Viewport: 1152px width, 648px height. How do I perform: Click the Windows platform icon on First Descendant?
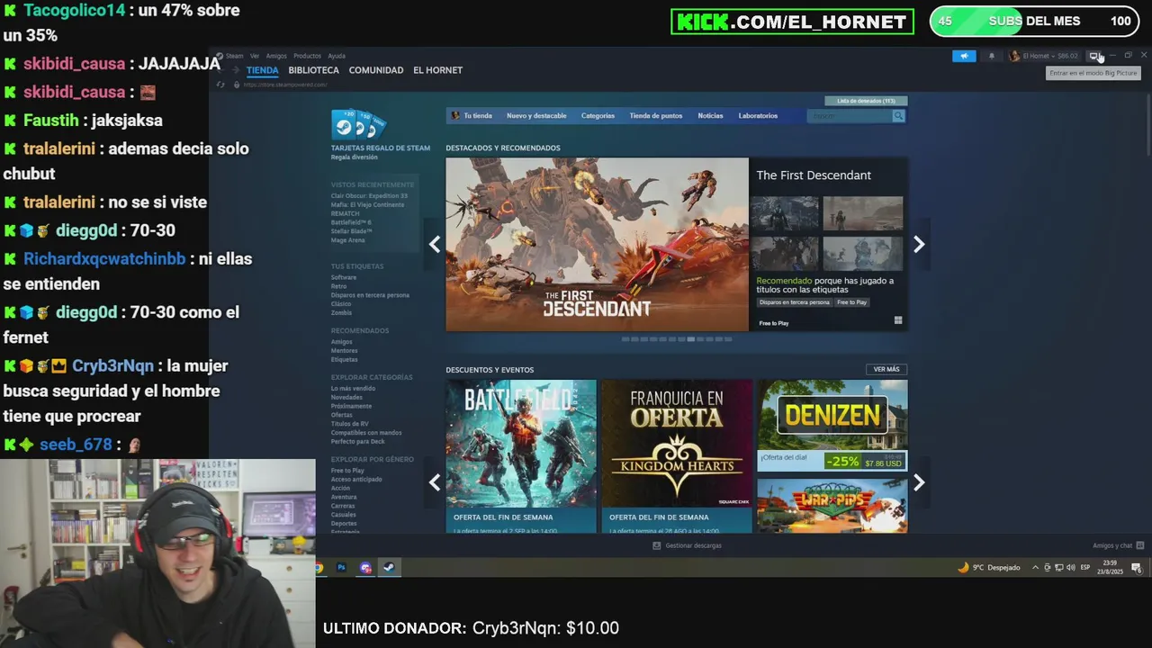898,320
